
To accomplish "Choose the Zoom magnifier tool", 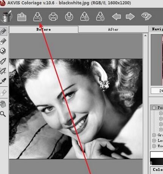I will pyautogui.click(x=3, y=114).
